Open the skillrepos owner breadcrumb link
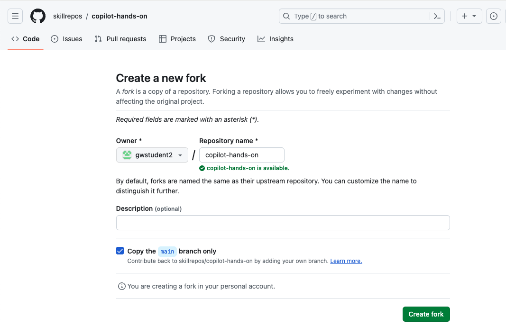 pos(67,16)
